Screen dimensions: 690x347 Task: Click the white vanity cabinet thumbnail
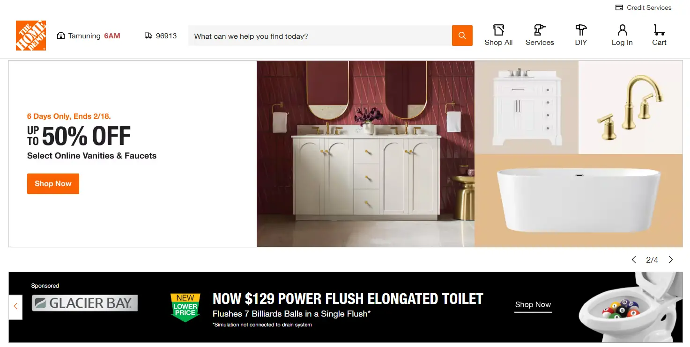coord(527,107)
